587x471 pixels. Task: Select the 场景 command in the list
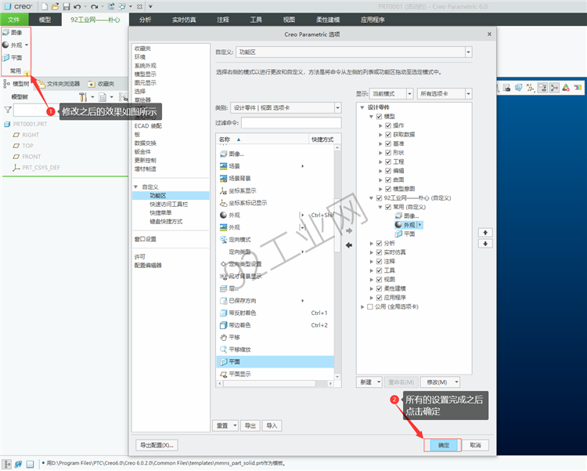(x=275, y=166)
